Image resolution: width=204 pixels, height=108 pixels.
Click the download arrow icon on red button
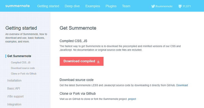click(x=98, y=61)
